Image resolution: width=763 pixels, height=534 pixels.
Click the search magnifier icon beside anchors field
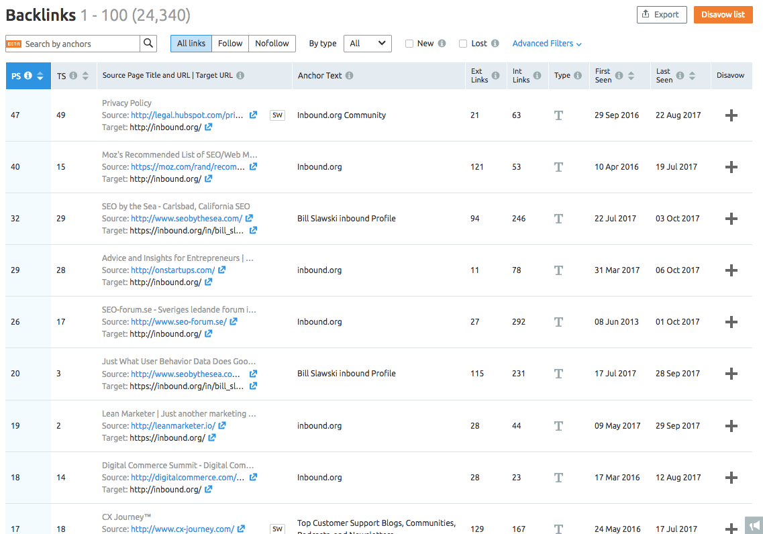[148, 44]
